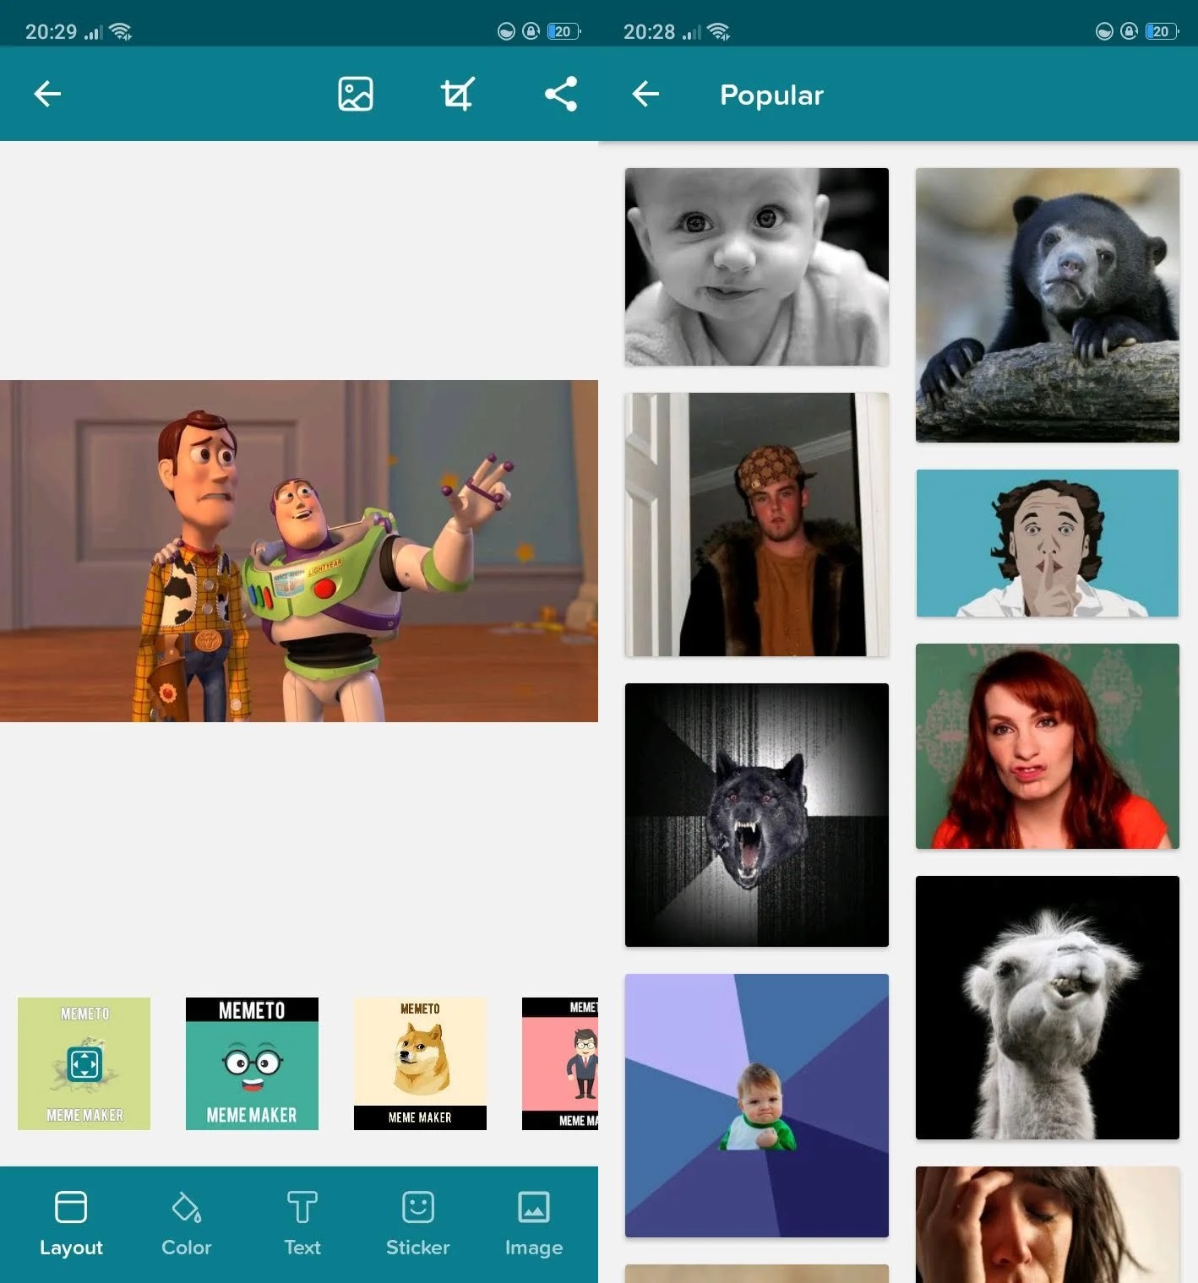Tap the rotation lock status icon on Popular screen
Screen dimensions: 1198x1283
tap(1129, 31)
